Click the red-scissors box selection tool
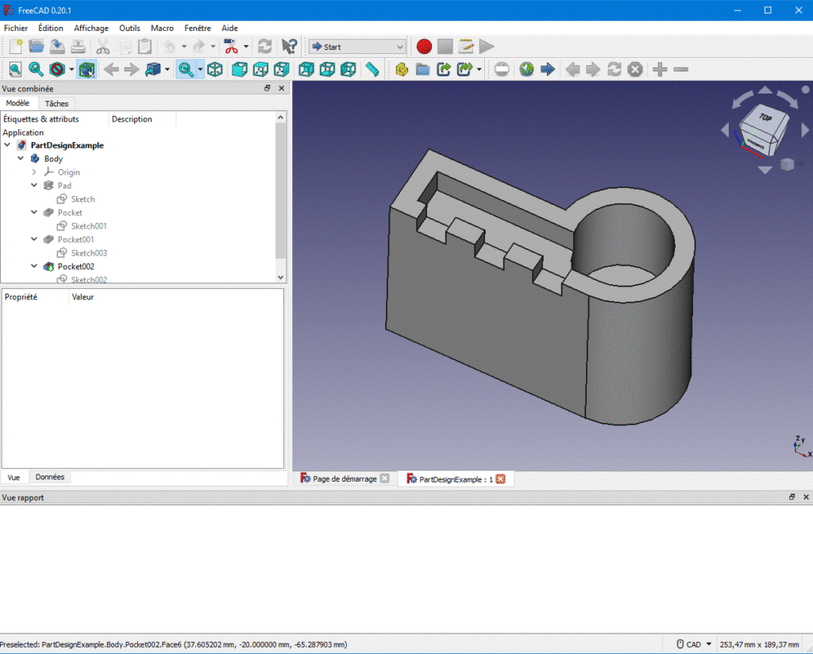The width and height of the screenshot is (813, 654). (x=231, y=47)
